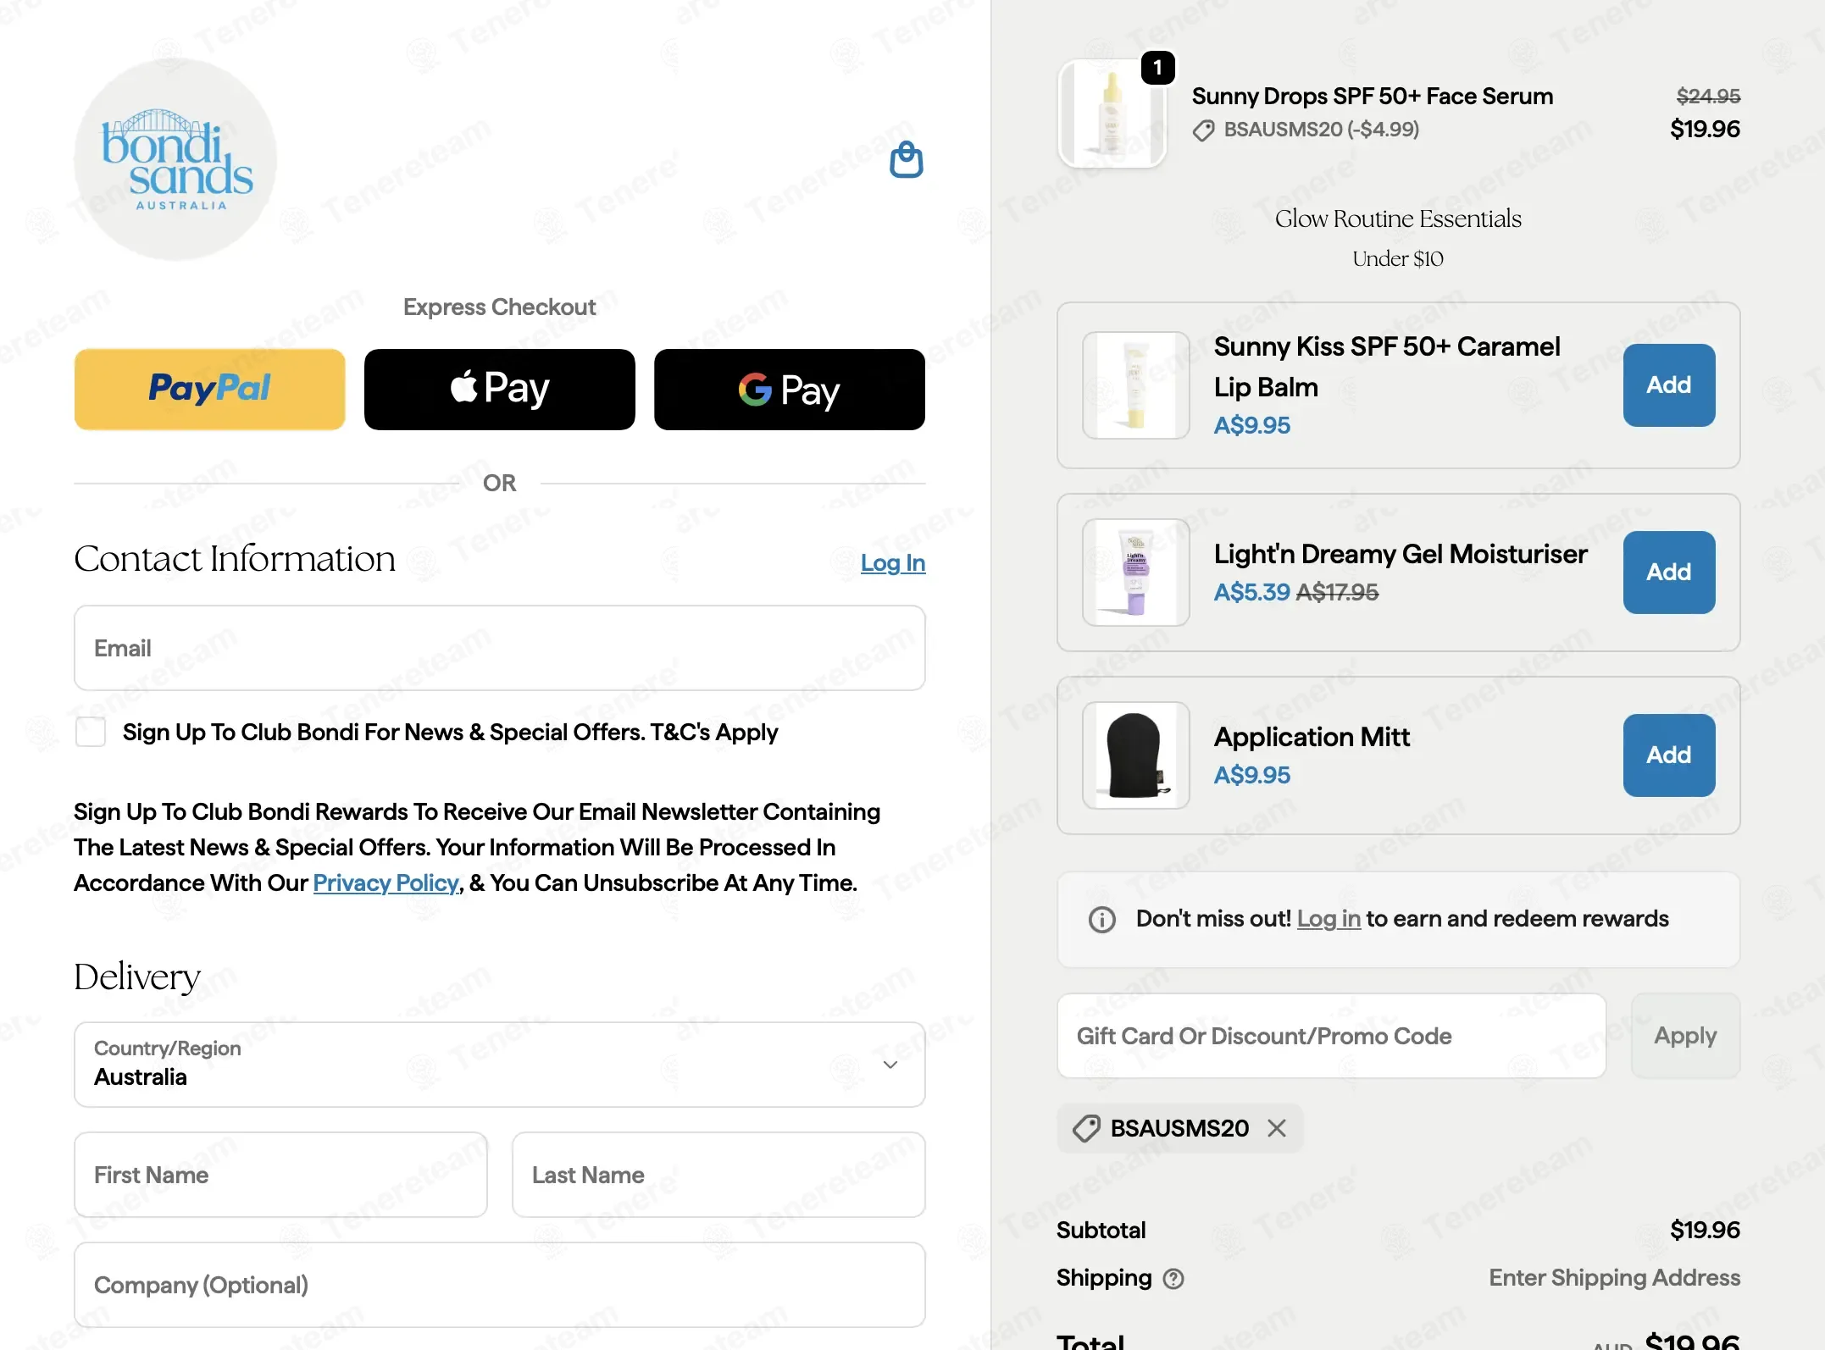1825x1350 pixels.
Task: Click the discount tag icon under Sunny Drops
Action: [1203, 130]
